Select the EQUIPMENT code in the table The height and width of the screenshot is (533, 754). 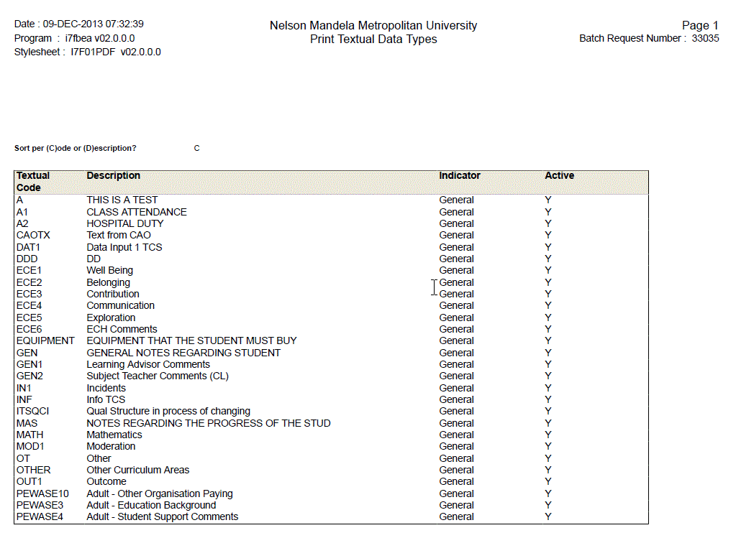[x=45, y=340]
